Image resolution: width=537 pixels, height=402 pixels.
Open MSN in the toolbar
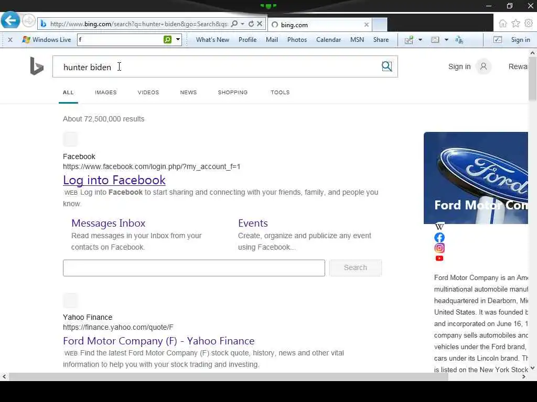[357, 40]
